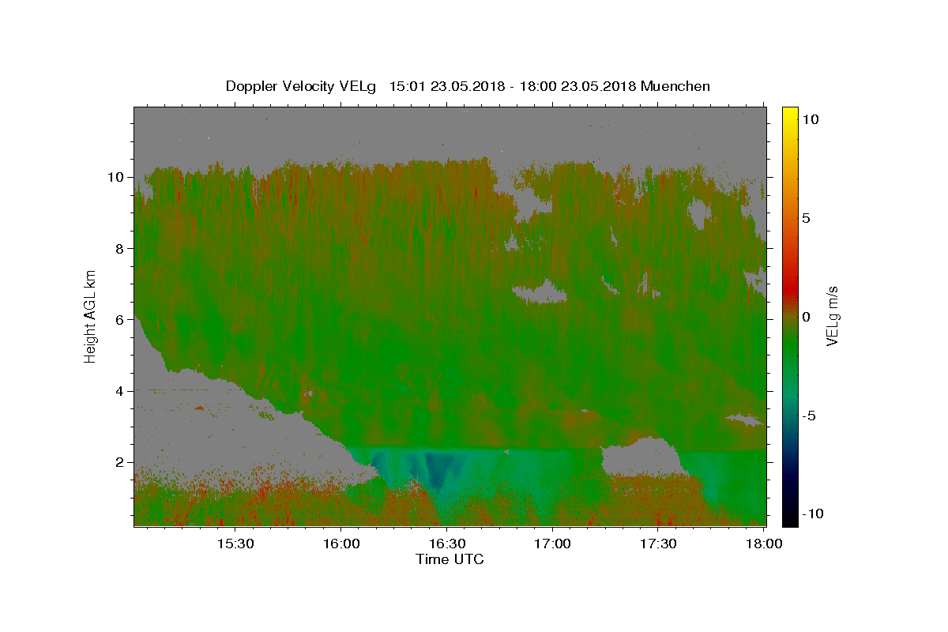This screenshot has height=632, width=948.
Task: Click the 16:00 time axis label
Action: pos(340,544)
